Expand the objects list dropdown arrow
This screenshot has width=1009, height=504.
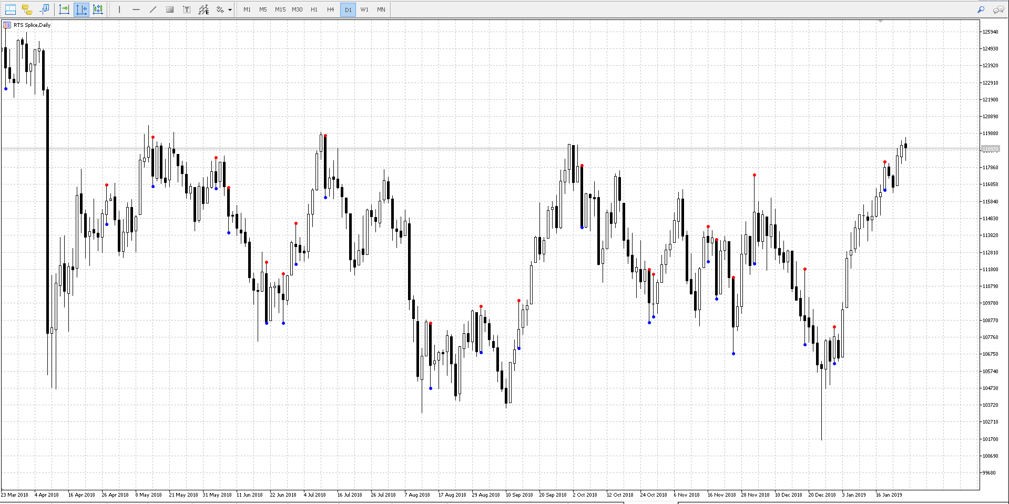click(230, 9)
